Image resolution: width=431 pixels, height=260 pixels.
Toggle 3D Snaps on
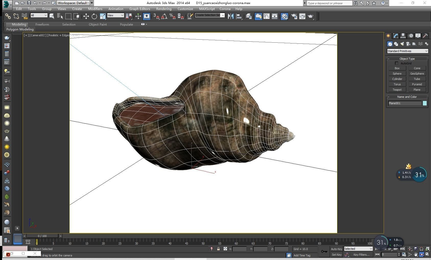point(156,16)
